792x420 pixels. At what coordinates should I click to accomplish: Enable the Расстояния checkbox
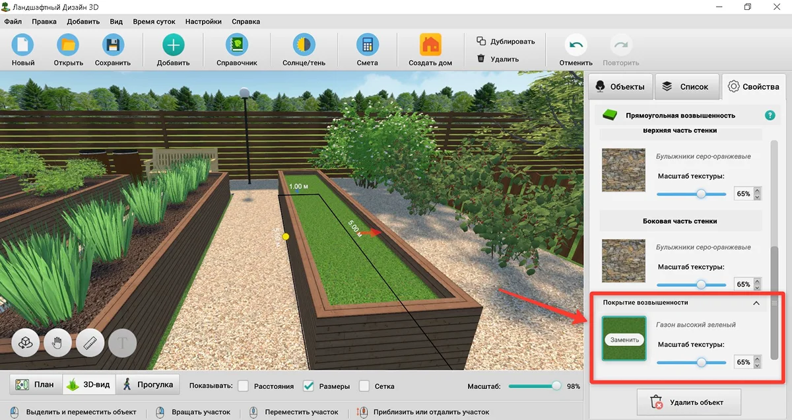pos(244,386)
